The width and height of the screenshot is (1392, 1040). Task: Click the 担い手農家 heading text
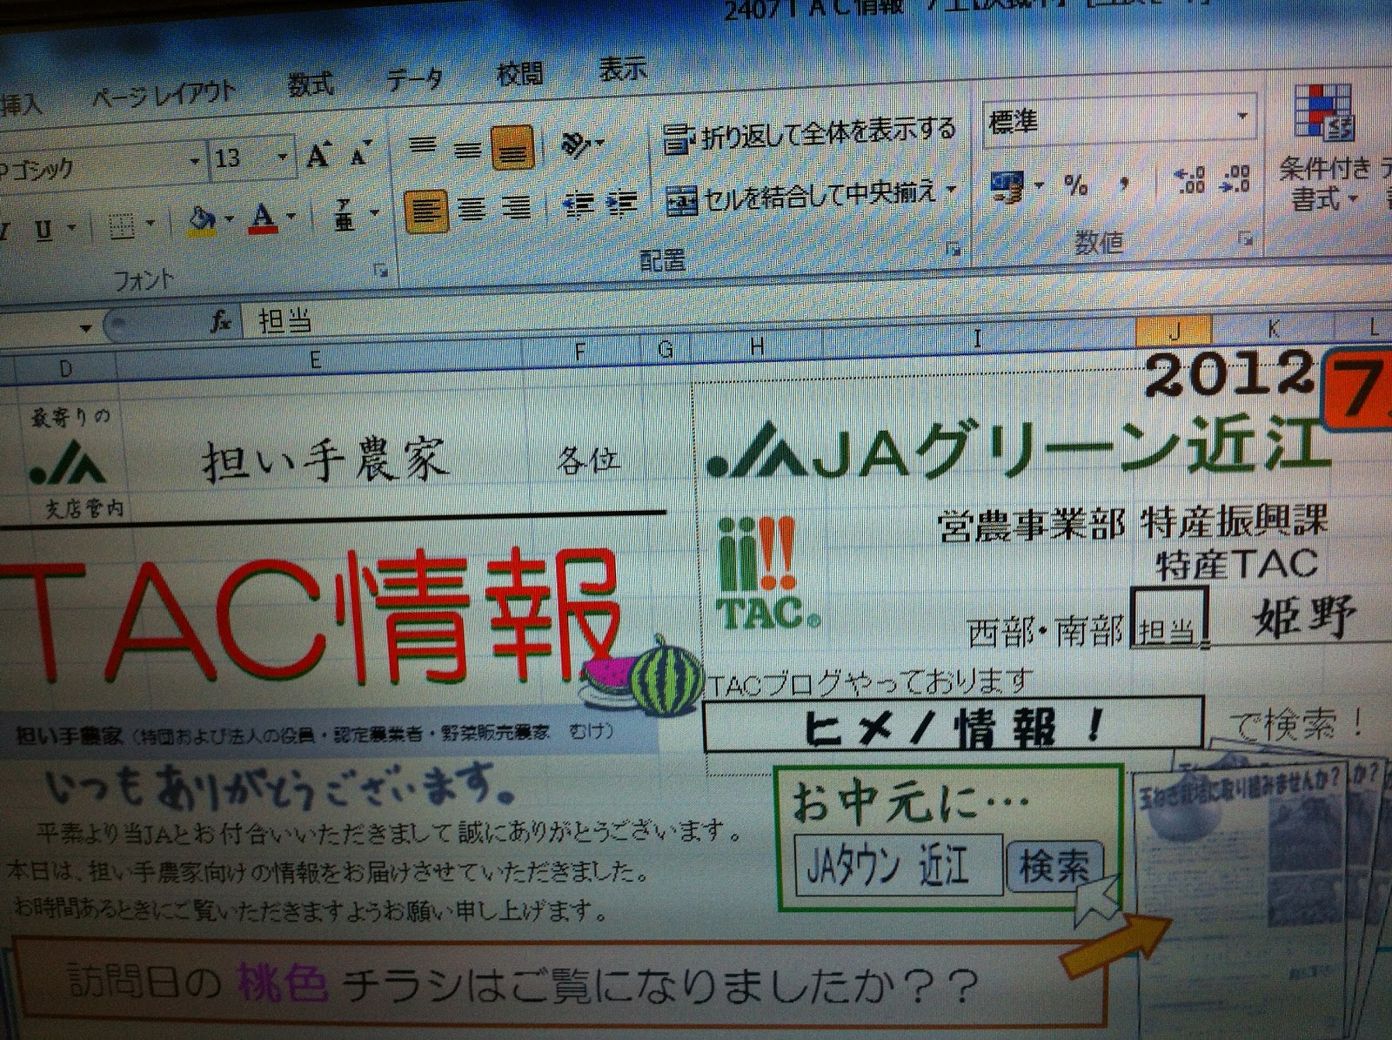[324, 460]
